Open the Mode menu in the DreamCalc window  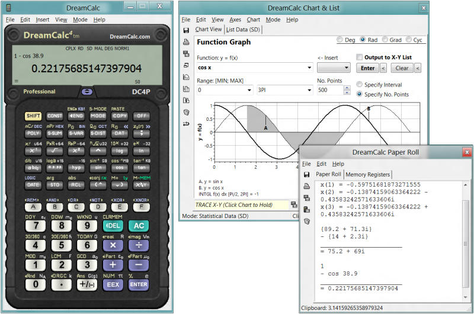(x=80, y=20)
